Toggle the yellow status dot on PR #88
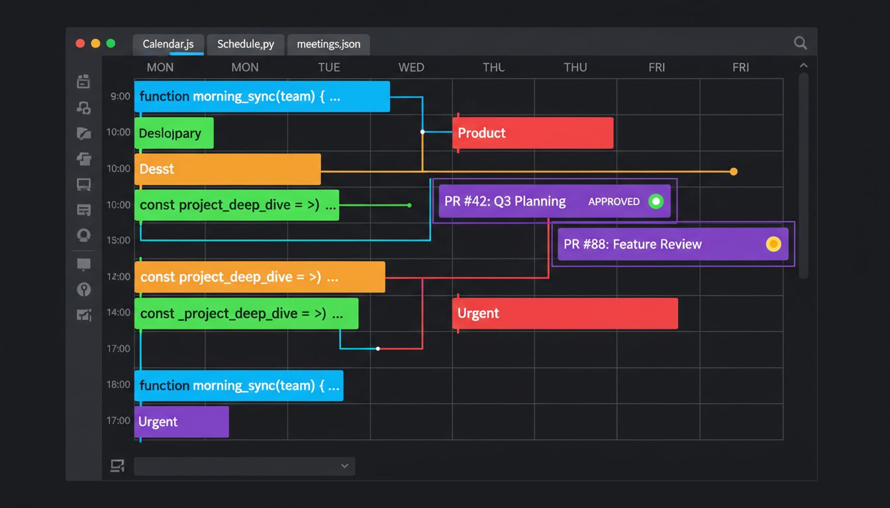This screenshot has width=890, height=508. pos(773,243)
